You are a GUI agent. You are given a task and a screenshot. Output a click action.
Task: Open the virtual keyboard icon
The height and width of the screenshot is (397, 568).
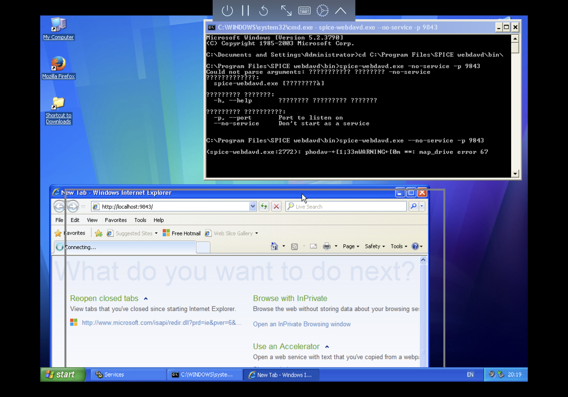305,10
